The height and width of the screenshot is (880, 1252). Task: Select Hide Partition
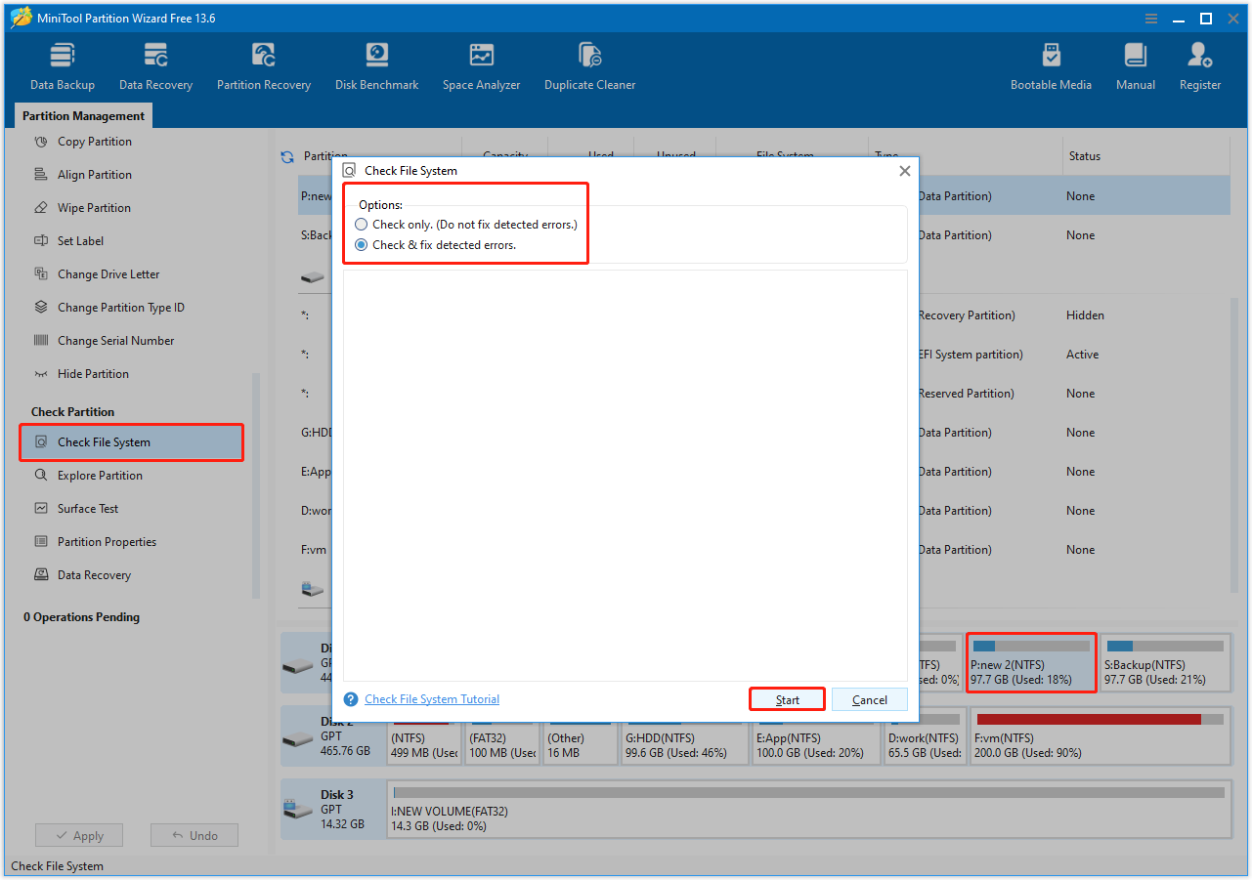point(93,374)
